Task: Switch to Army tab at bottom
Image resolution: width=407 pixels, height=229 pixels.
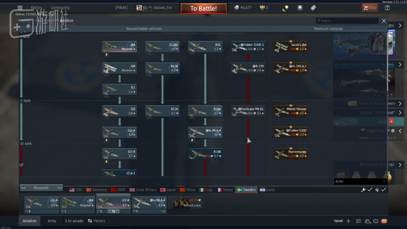Action: coord(52,221)
